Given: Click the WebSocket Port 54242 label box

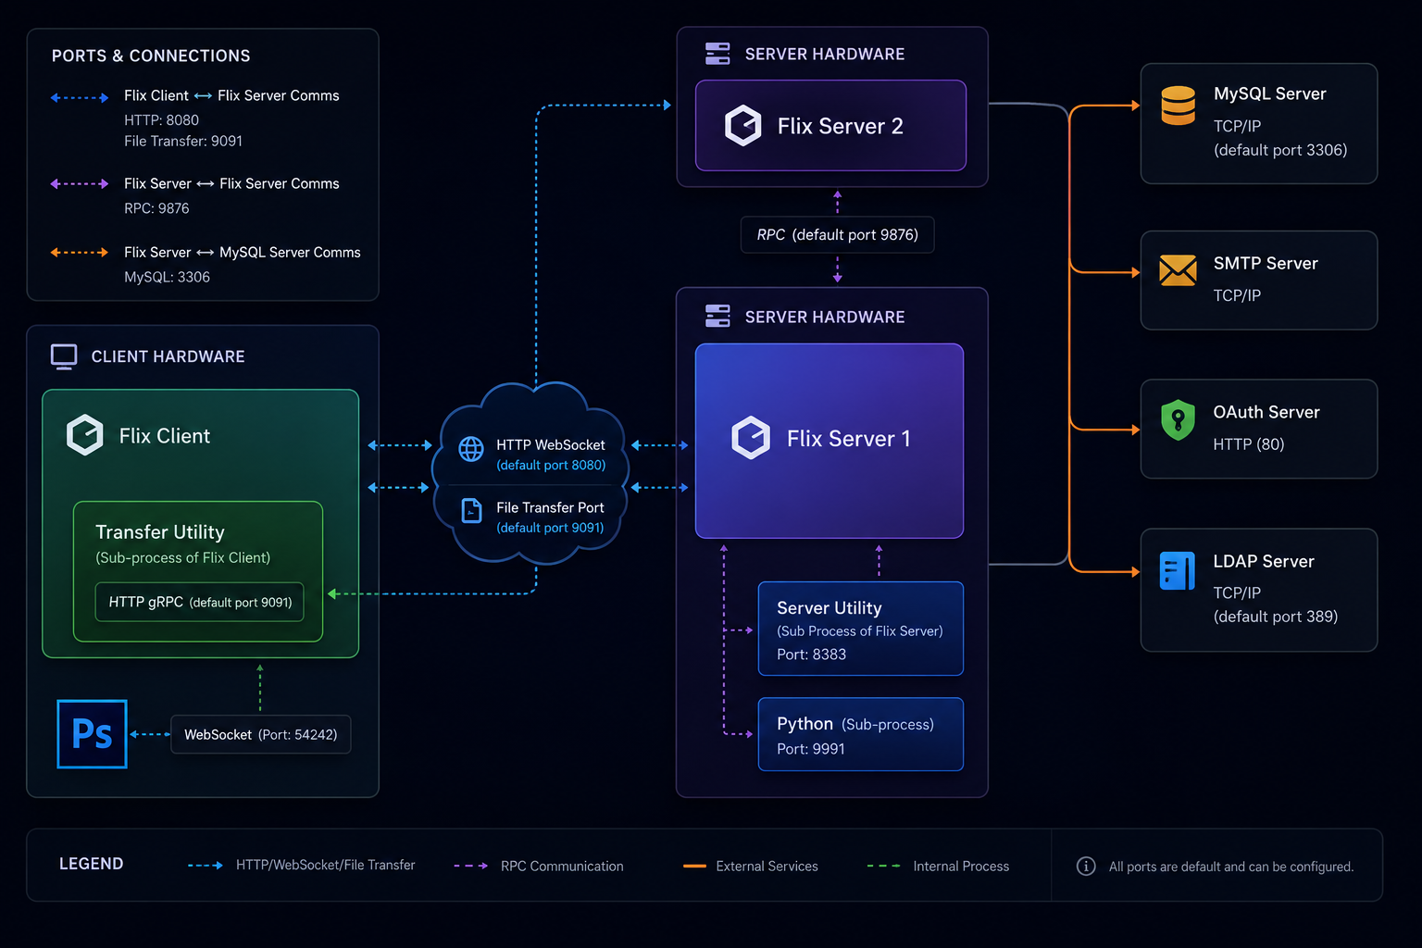Looking at the screenshot, I should coord(260,734).
